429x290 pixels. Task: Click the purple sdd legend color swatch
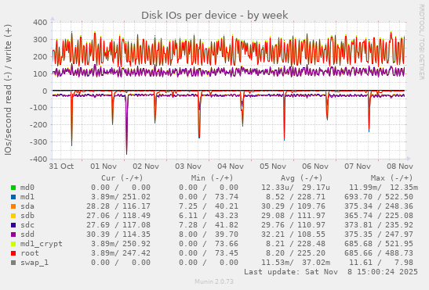[13, 235]
